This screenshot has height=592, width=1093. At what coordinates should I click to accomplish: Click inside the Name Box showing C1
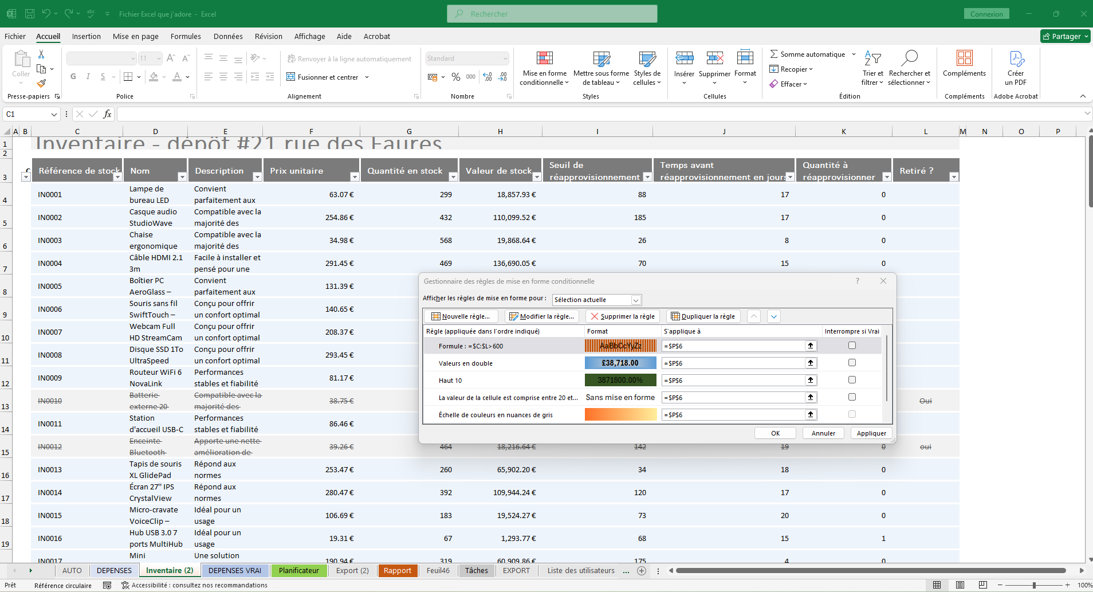click(x=26, y=113)
